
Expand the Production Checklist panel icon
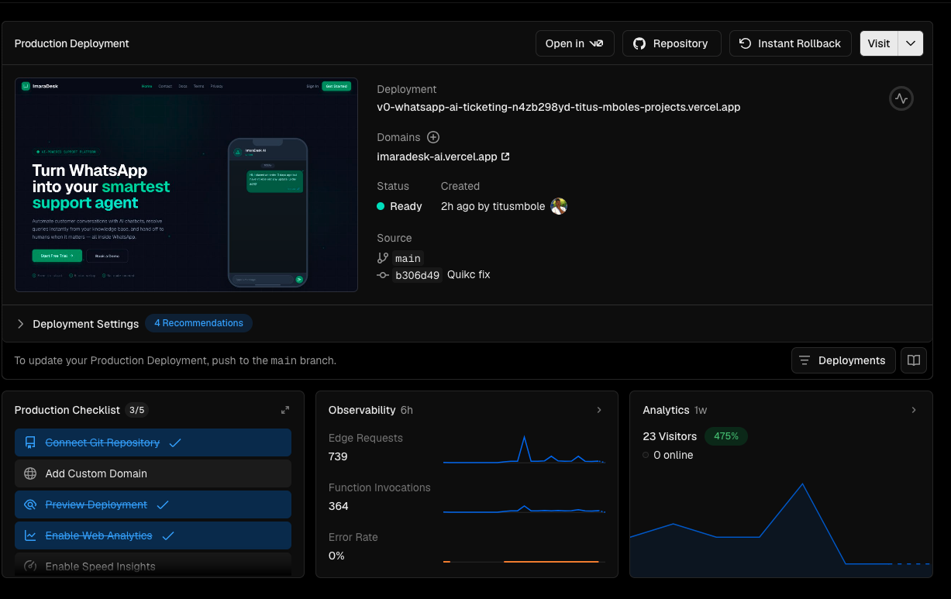click(x=285, y=410)
